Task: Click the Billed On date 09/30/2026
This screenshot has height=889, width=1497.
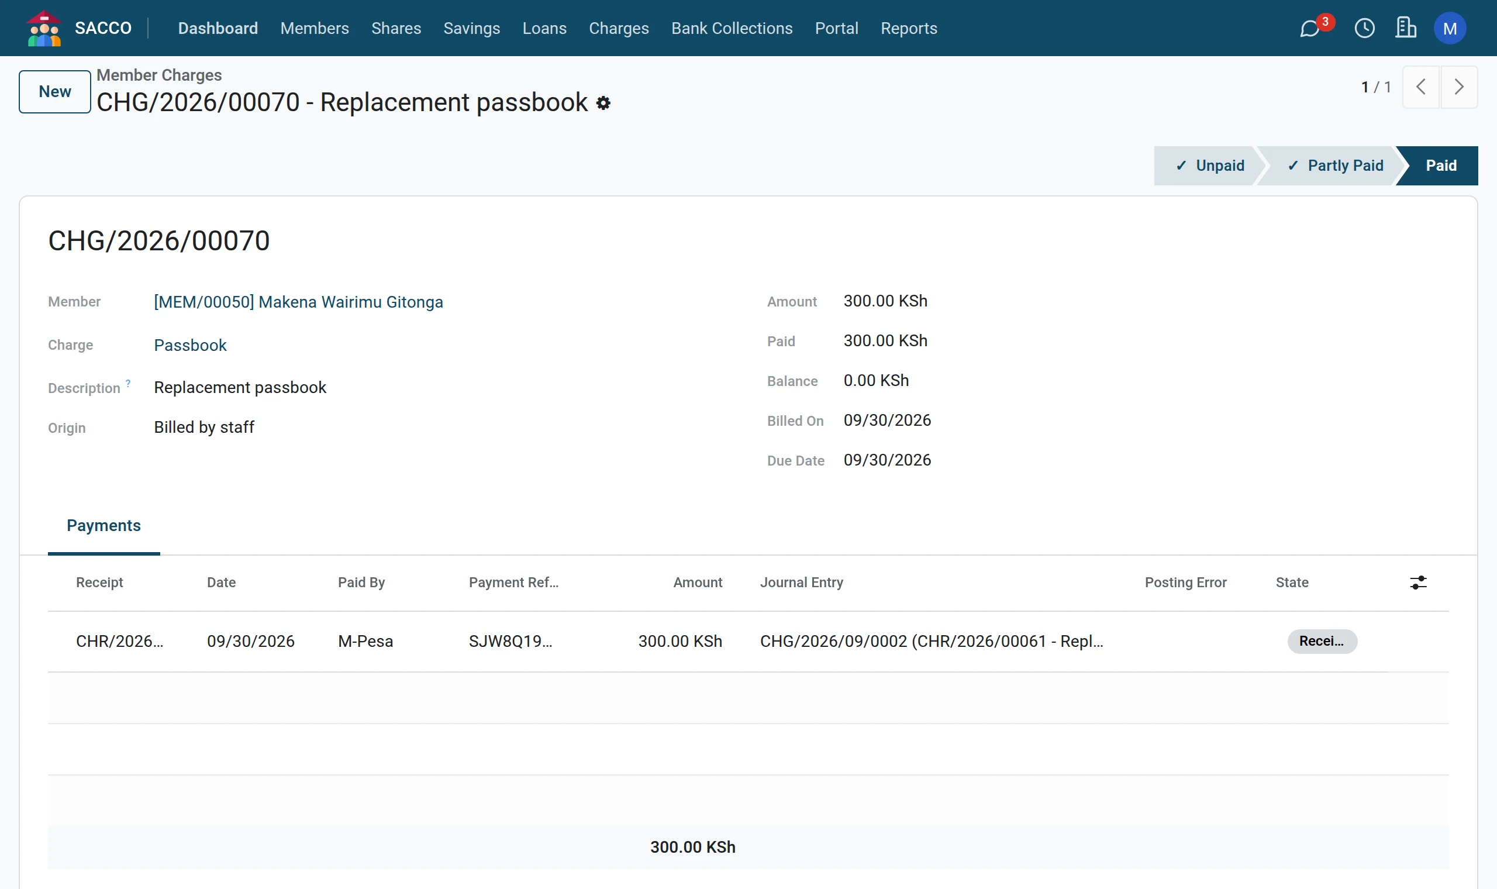Action: coord(887,420)
